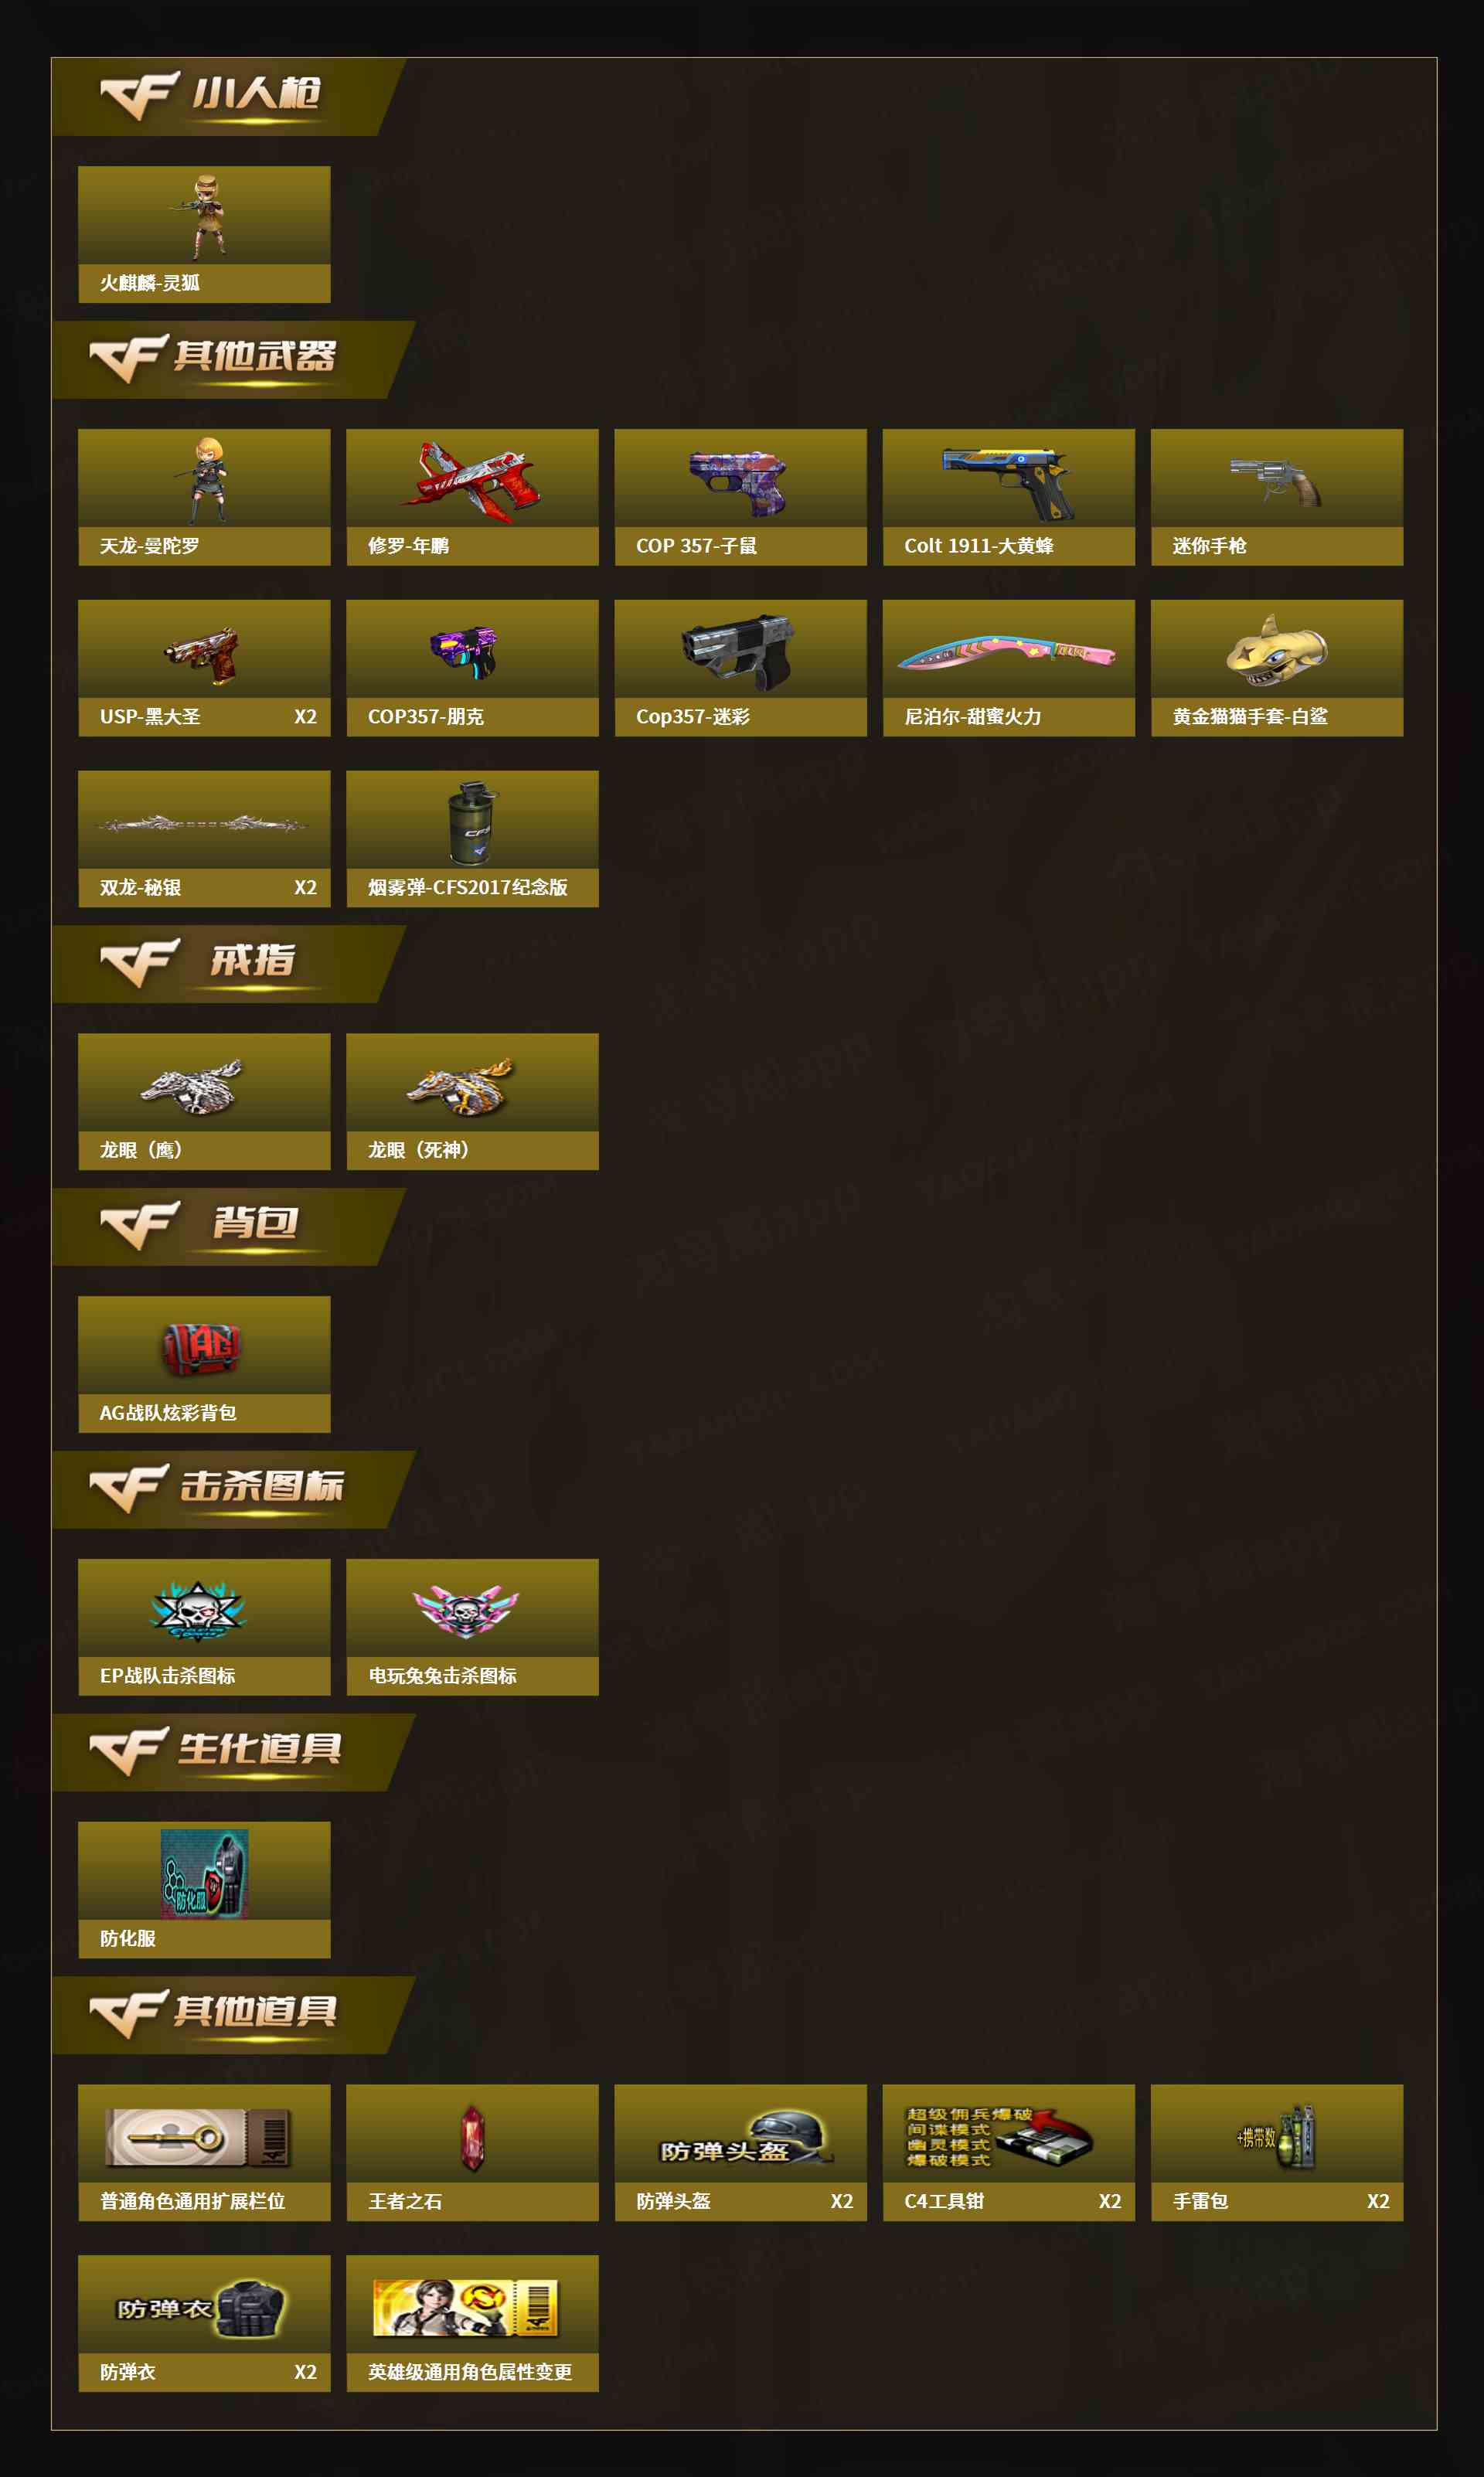1484x2477 pixels.
Task: Select the C4工具钳 item card
Action: click(x=1008, y=2153)
